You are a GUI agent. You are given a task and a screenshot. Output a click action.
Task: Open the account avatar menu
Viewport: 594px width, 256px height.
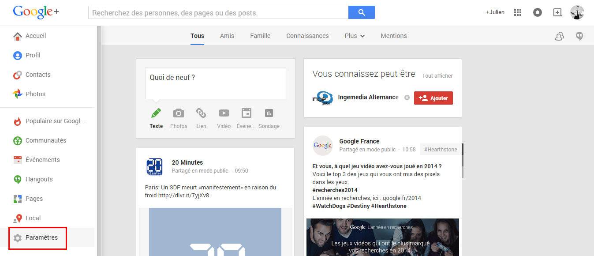[577, 12]
